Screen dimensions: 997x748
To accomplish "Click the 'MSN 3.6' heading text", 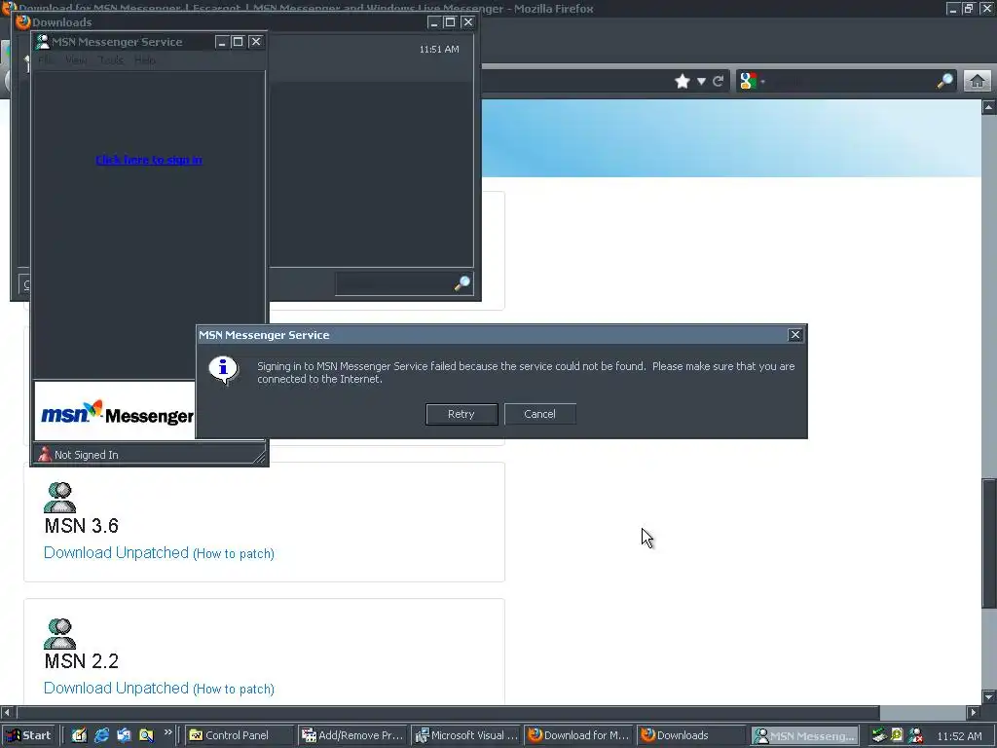I will (82, 526).
